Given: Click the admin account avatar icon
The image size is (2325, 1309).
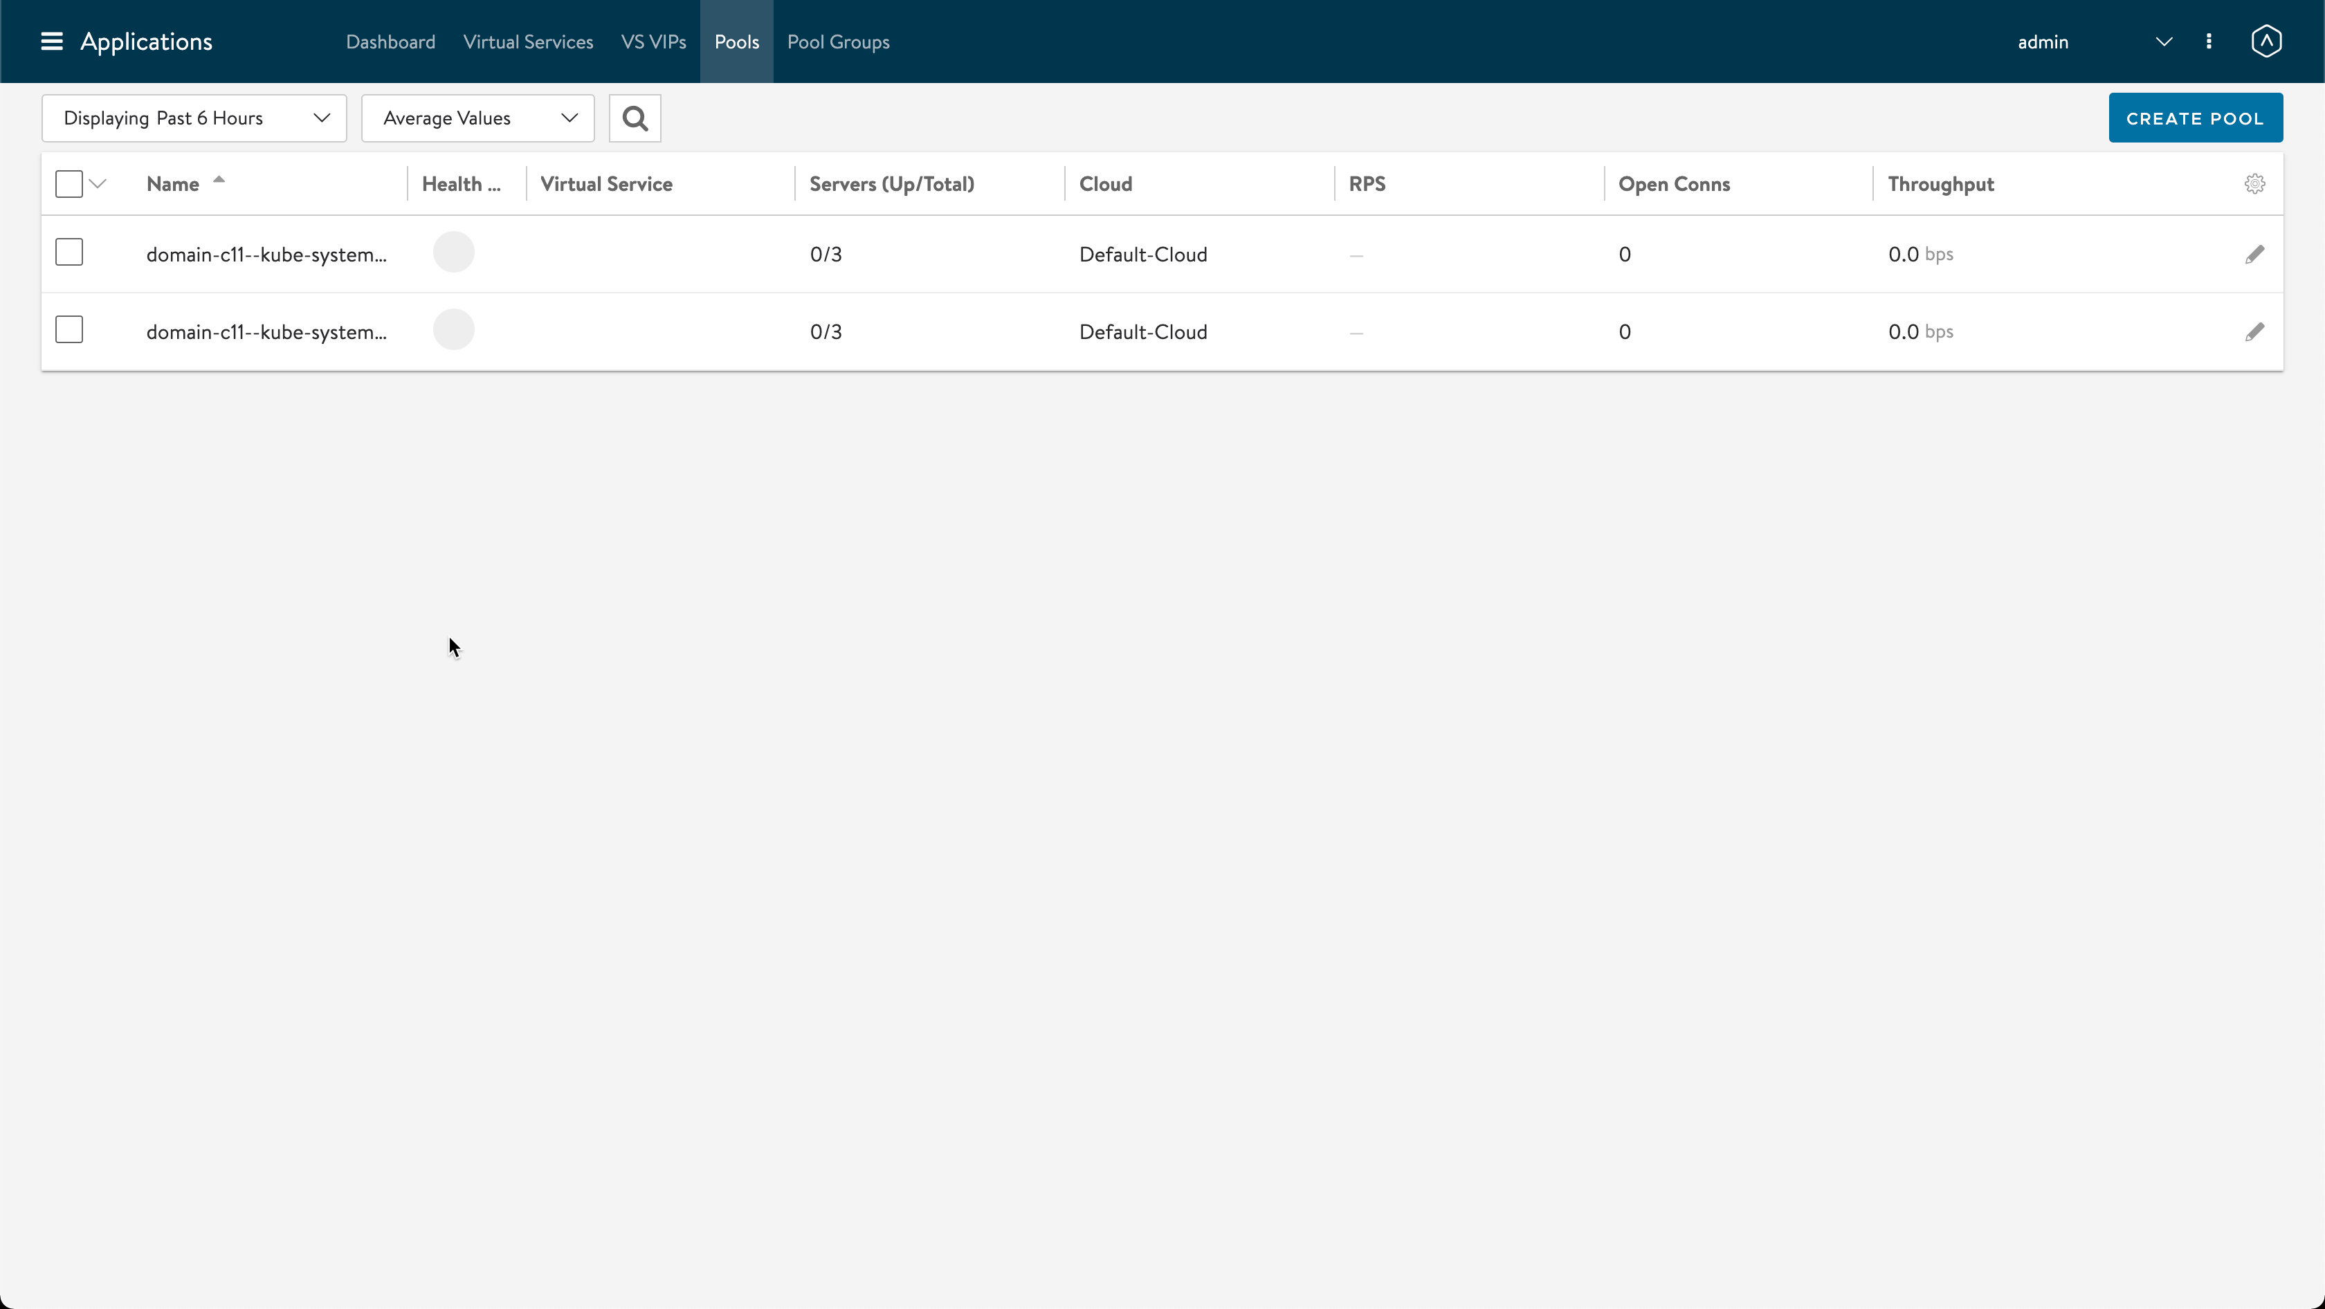Looking at the screenshot, I should 2268,40.
